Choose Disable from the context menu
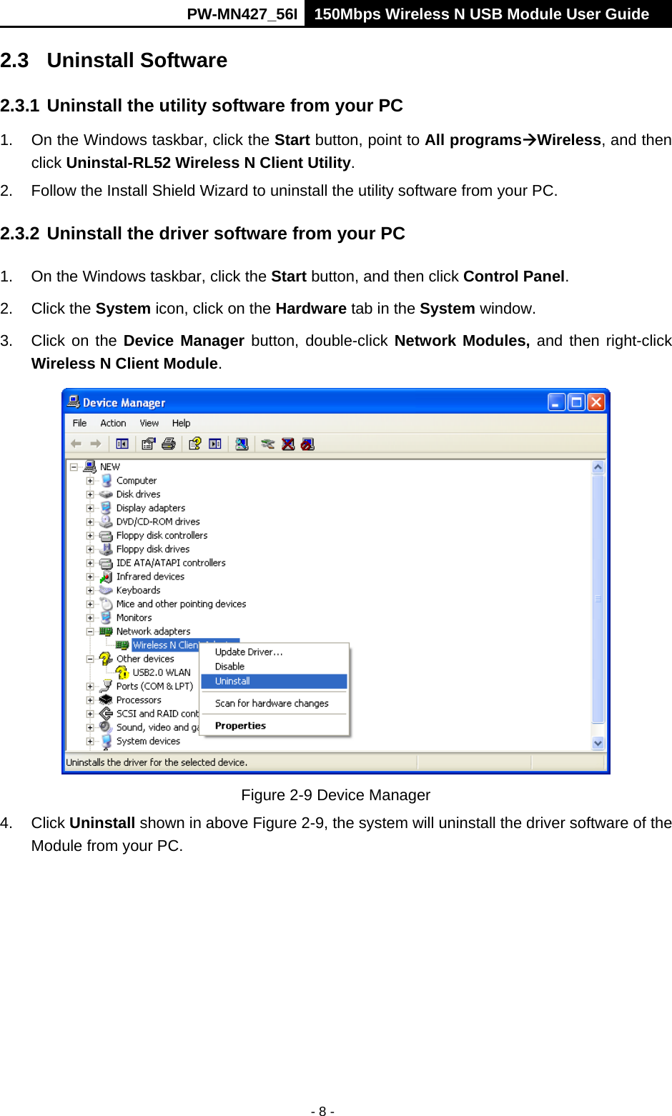 [x=275, y=666]
